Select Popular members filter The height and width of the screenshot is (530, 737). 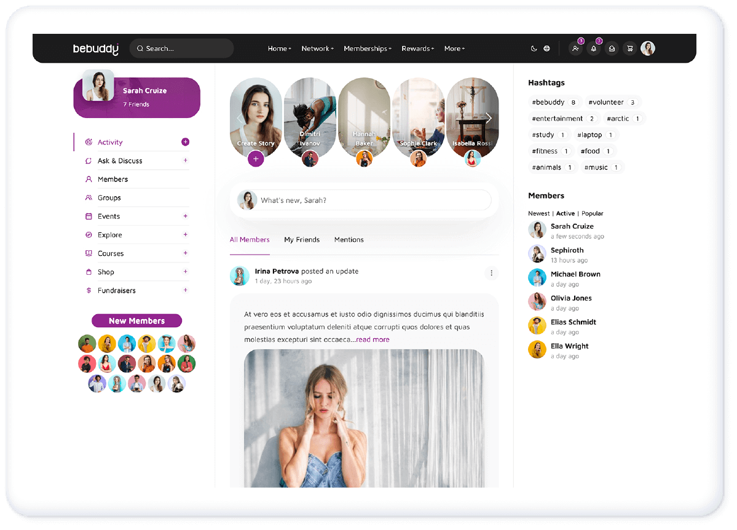(x=593, y=213)
